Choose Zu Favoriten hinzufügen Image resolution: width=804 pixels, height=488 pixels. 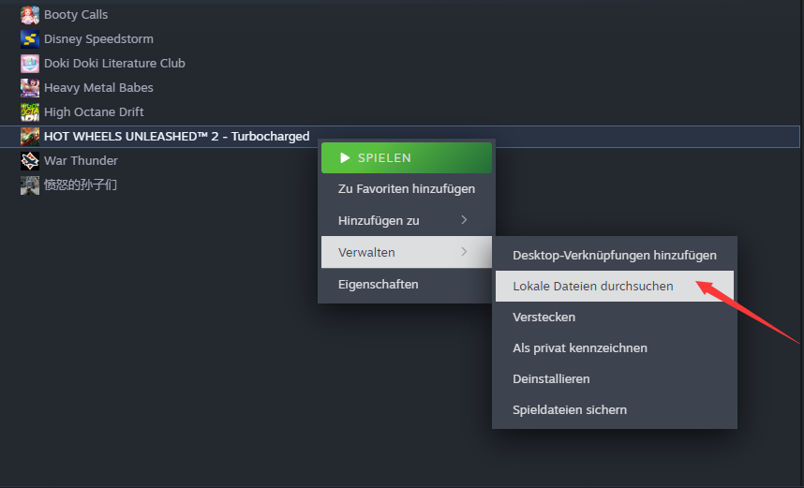coord(407,189)
